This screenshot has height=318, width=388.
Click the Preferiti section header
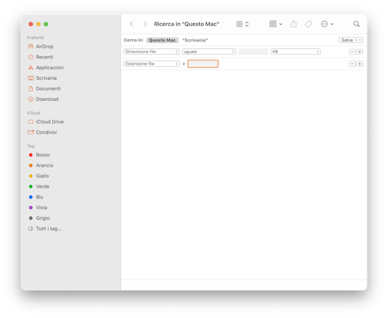(x=35, y=38)
